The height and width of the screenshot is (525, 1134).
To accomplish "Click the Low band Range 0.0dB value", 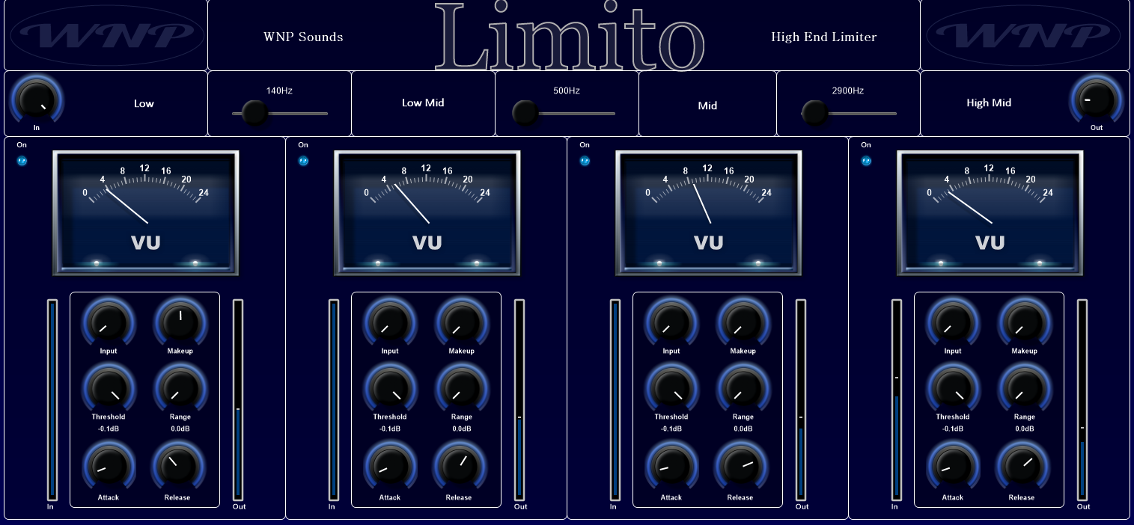I will click(x=180, y=429).
